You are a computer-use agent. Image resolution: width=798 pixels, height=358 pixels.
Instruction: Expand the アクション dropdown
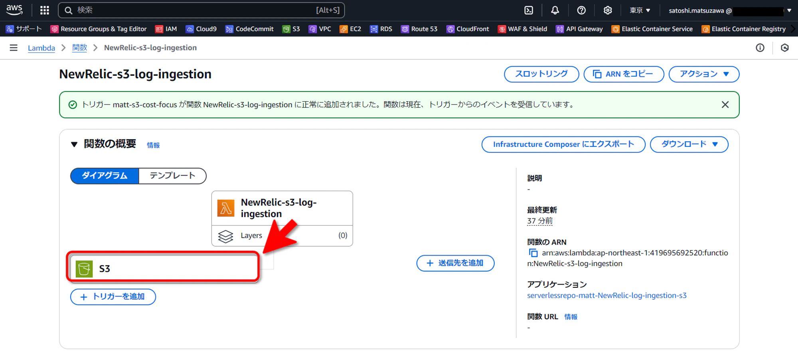704,74
